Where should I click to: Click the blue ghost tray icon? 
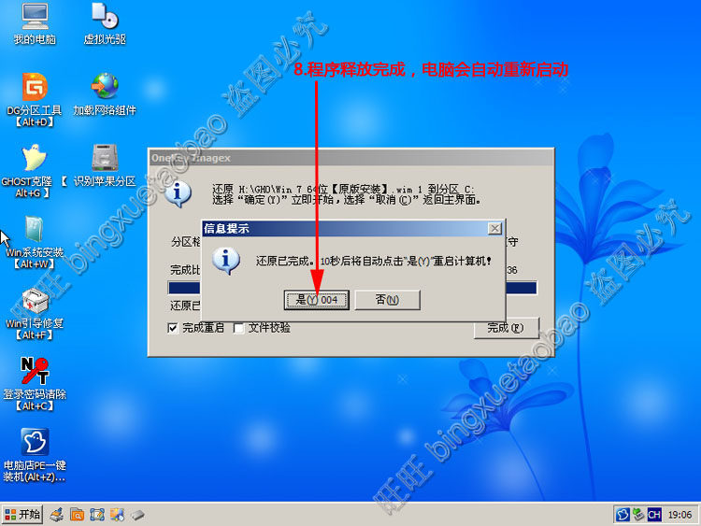pos(622,515)
